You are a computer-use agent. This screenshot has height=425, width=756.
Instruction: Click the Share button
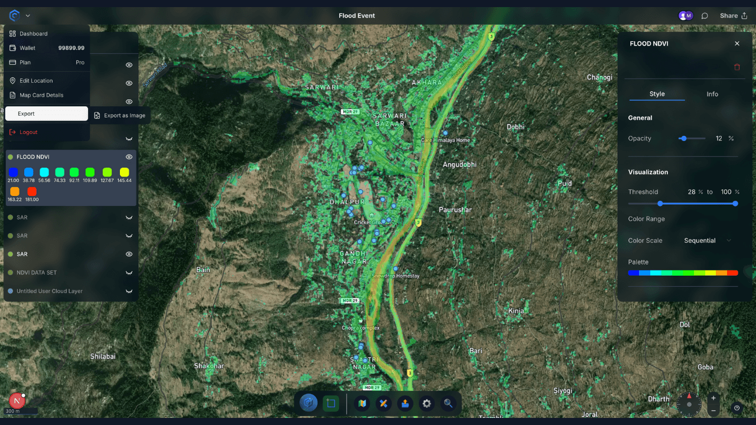tap(733, 16)
